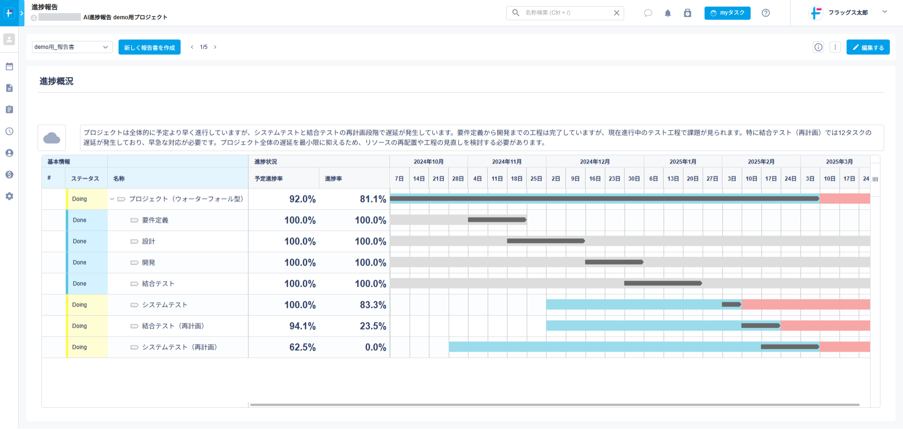Image resolution: width=903 pixels, height=430 pixels.
Task: Click the red delay bar for 結合テスト（再計画）
Action: tap(825, 326)
